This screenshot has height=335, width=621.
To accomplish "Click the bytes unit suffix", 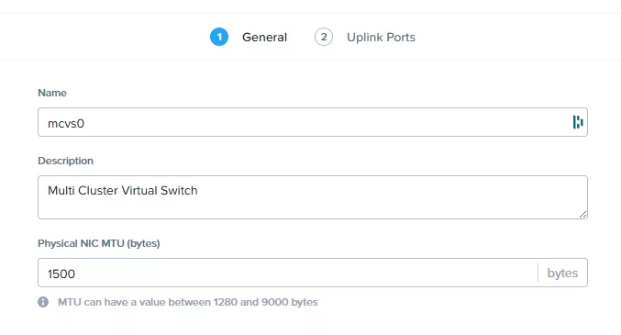I will click(562, 273).
